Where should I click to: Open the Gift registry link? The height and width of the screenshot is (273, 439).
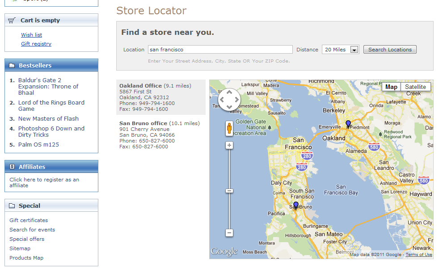36,44
